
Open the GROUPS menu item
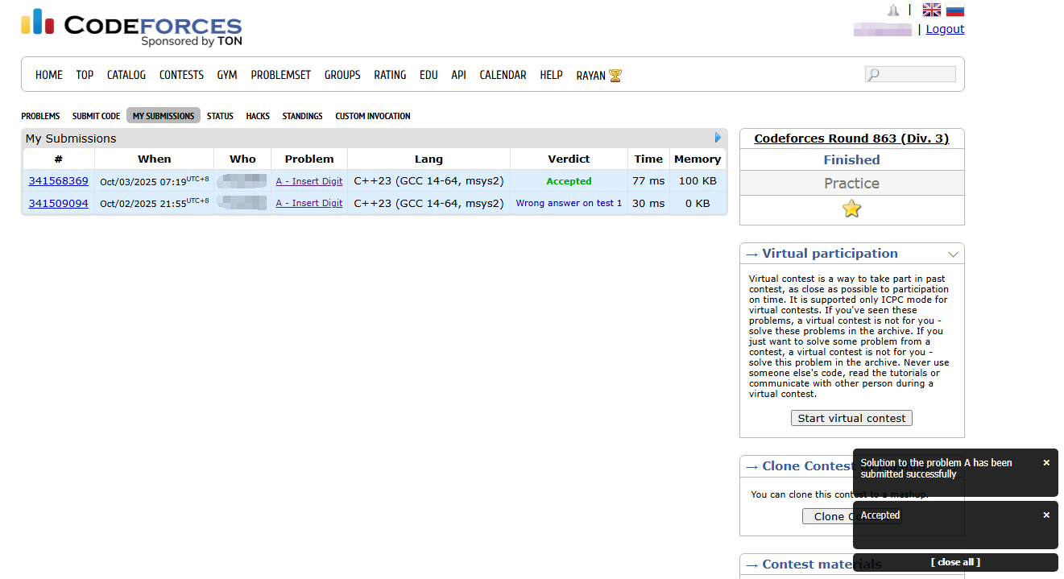pos(342,75)
